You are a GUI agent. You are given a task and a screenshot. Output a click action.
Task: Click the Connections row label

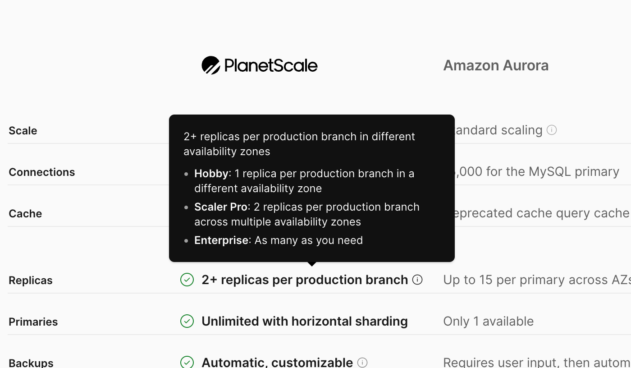coord(42,172)
